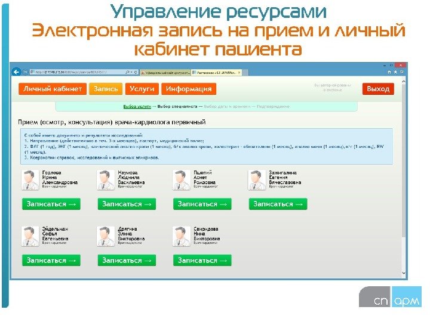The height and width of the screenshot is (322, 430).
Task: Click the red Выход button
Action: (x=378, y=89)
